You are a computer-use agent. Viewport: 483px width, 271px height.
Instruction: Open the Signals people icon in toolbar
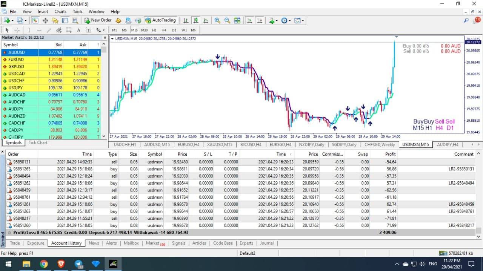tap(128, 20)
